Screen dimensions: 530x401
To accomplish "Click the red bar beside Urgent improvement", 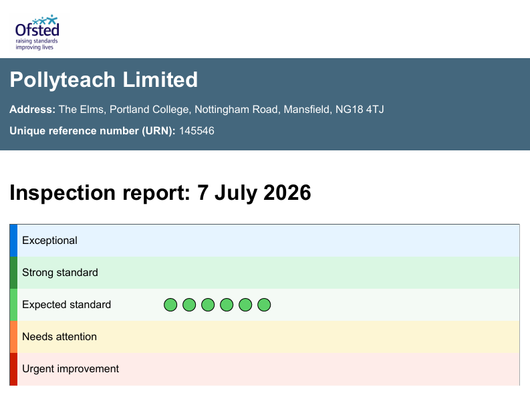I will pyautogui.click(x=13, y=369).
